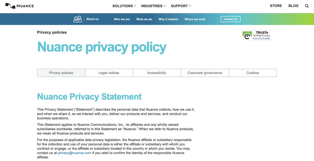Screen dimensions: 314x161
Task: Expand the Support dropdown menu
Action: click(181, 6)
